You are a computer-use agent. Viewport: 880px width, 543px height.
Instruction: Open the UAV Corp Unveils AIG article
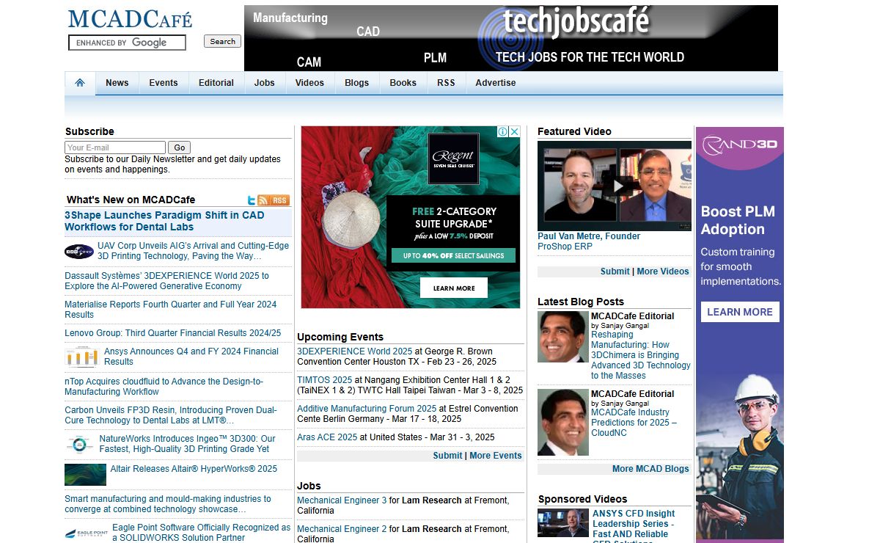(194, 251)
